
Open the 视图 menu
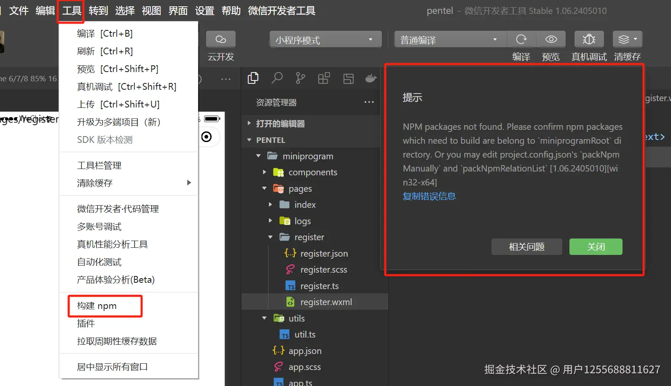(x=151, y=11)
